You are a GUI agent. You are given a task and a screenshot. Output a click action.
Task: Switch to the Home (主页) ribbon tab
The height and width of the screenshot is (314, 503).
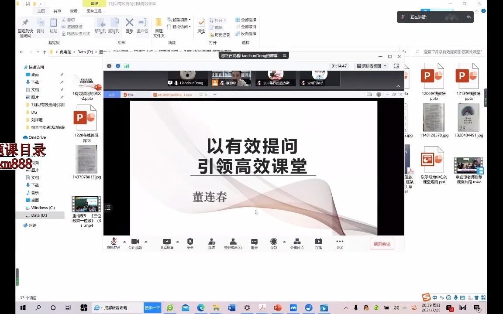pos(41,11)
